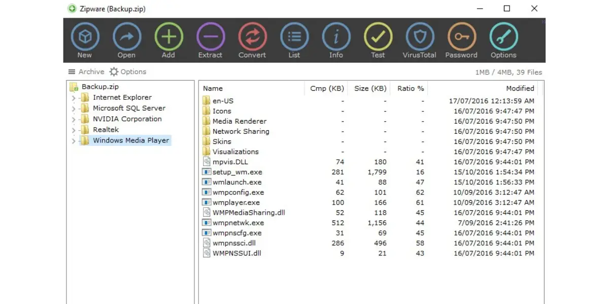Click the Convert toolbar icon

(252, 37)
